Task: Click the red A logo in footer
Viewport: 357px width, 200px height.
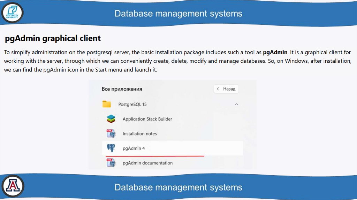Action: coord(13,186)
